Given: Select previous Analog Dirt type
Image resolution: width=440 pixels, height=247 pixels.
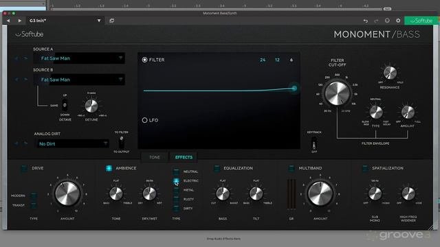Looking at the screenshot, I should pos(16,143).
